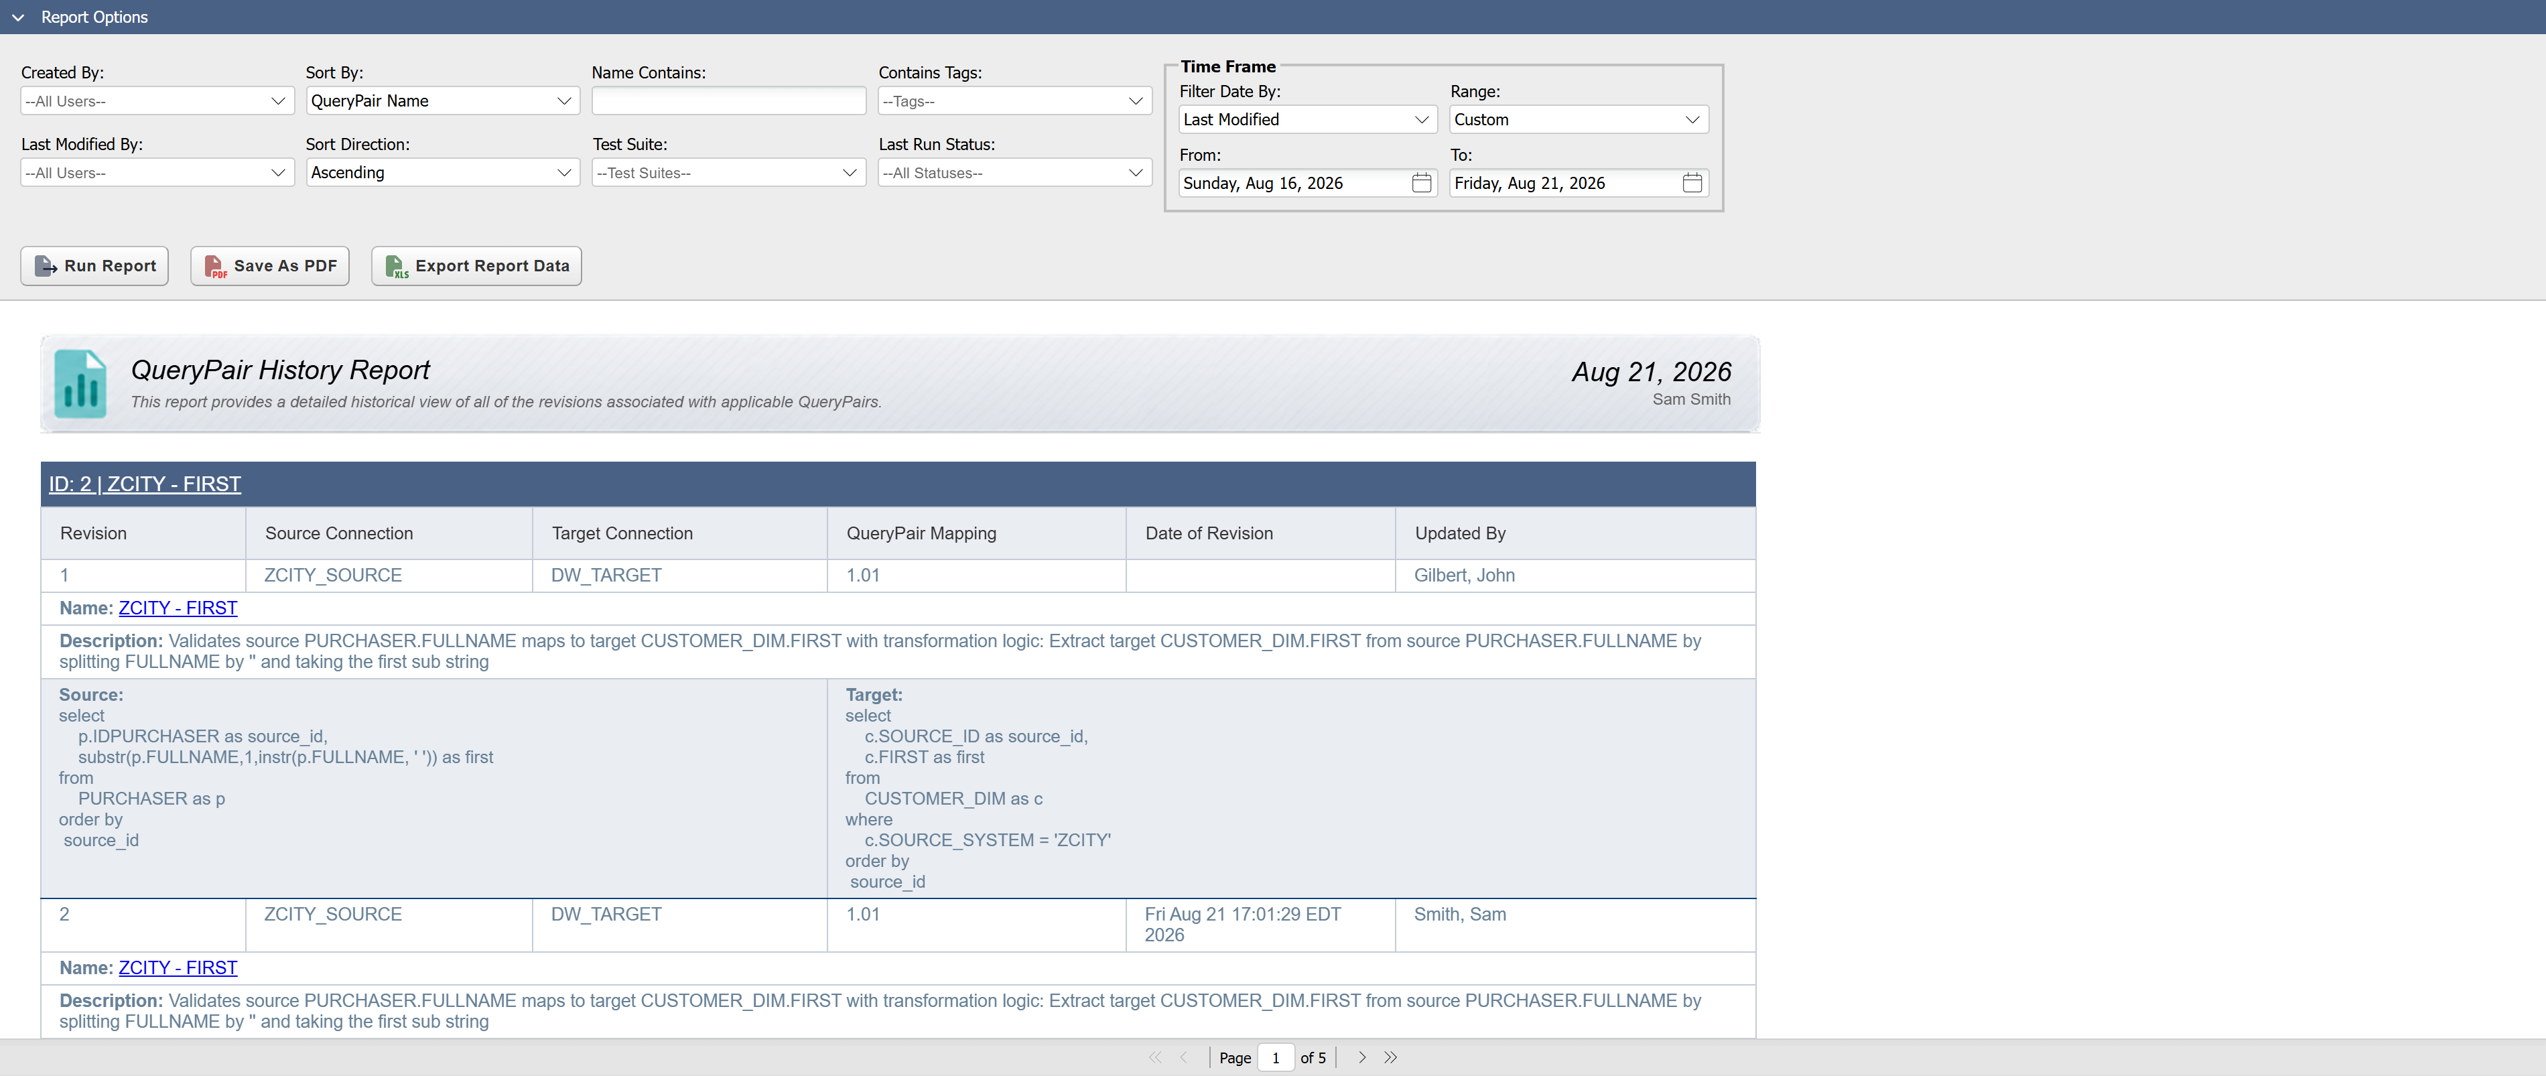Open the Test Suite dropdown
2546x1076 pixels.
728,173
